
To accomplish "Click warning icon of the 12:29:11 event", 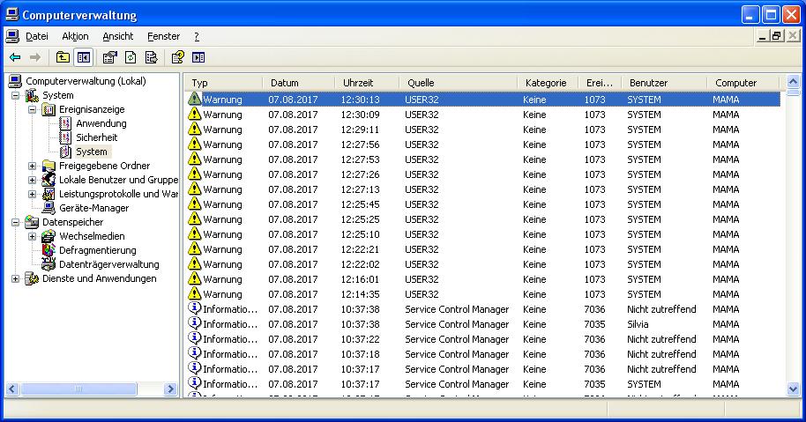I will click(194, 129).
